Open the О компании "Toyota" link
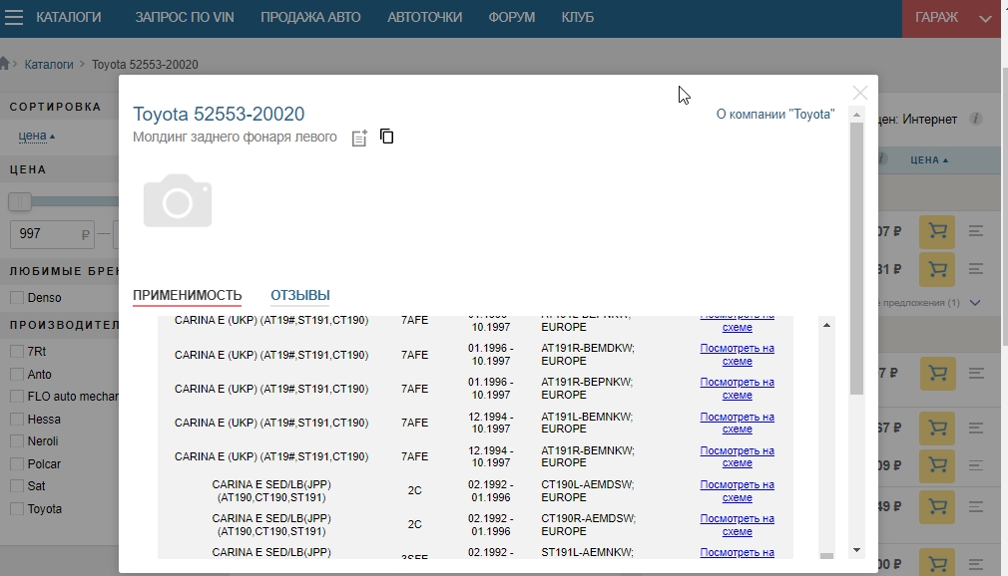This screenshot has height=576, width=1008. click(x=774, y=115)
